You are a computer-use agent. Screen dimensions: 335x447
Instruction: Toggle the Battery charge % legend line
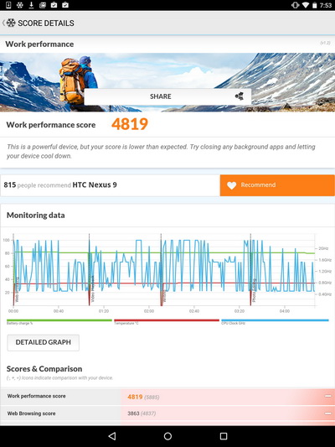pyautogui.click(x=59, y=321)
